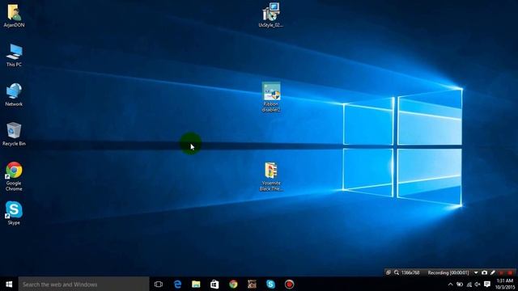Select the Network desktop icon
This screenshot has width=518, height=291.
pos(14,95)
